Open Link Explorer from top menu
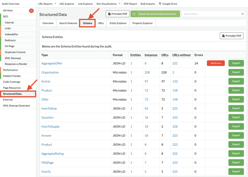 85,4
